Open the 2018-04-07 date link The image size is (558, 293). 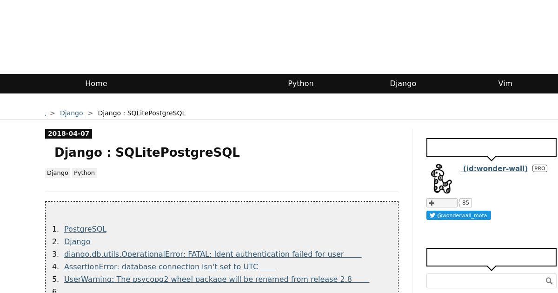(68, 133)
